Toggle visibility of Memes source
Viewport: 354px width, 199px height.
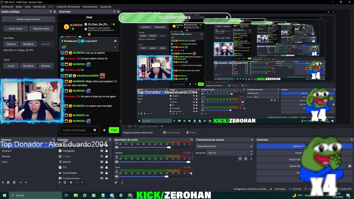(102, 162)
